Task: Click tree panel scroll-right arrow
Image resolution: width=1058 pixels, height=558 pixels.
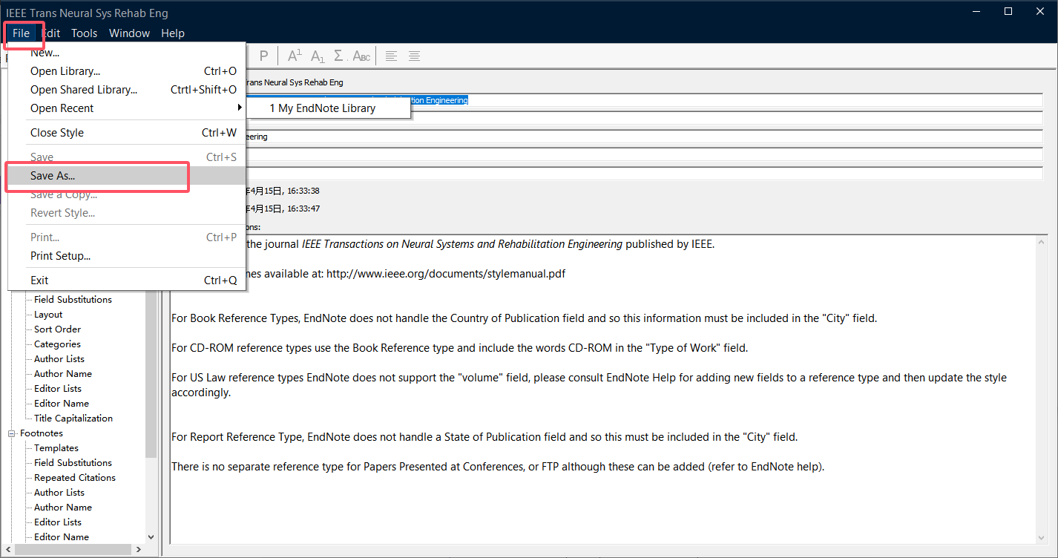Action: pos(139,549)
